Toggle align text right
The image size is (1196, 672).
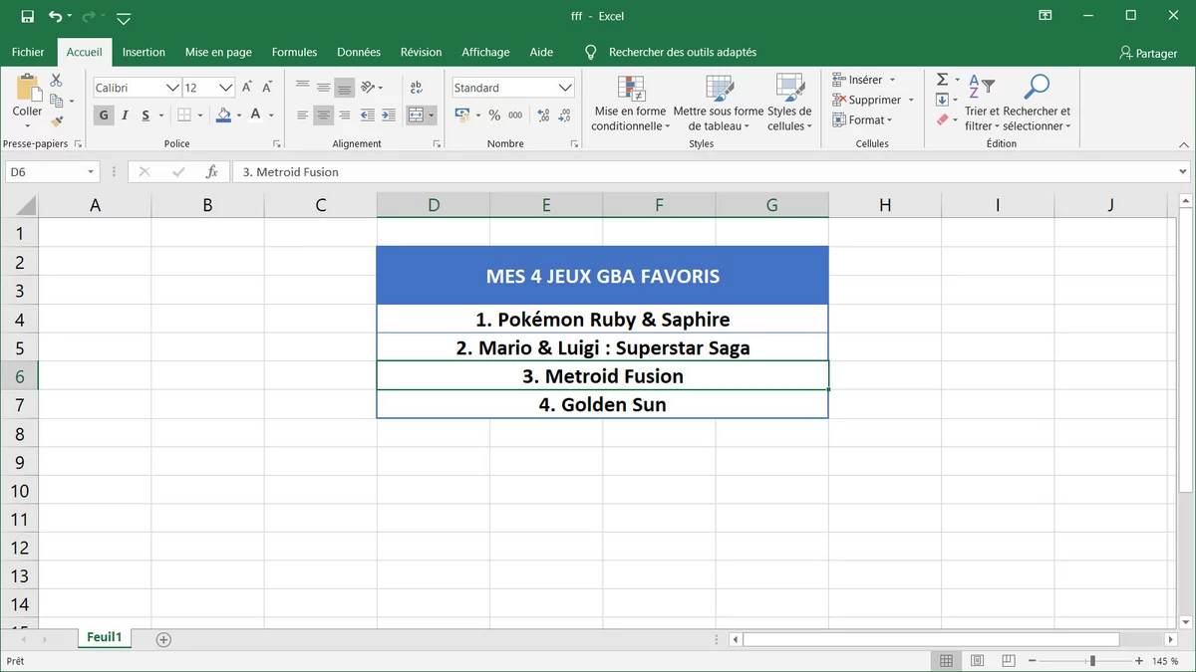344,115
